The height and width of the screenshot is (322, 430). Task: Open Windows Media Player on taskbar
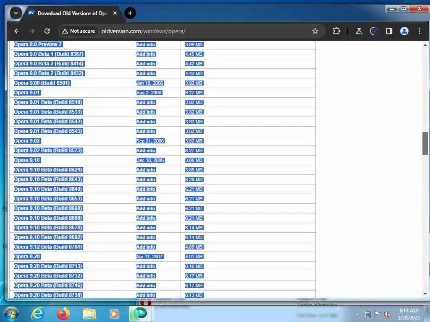[x=114, y=314]
